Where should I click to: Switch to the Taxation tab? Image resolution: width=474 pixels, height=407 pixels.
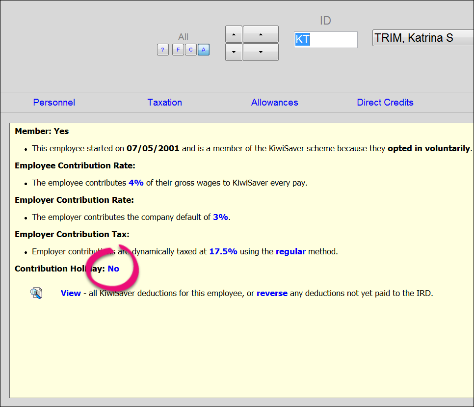[x=165, y=103]
